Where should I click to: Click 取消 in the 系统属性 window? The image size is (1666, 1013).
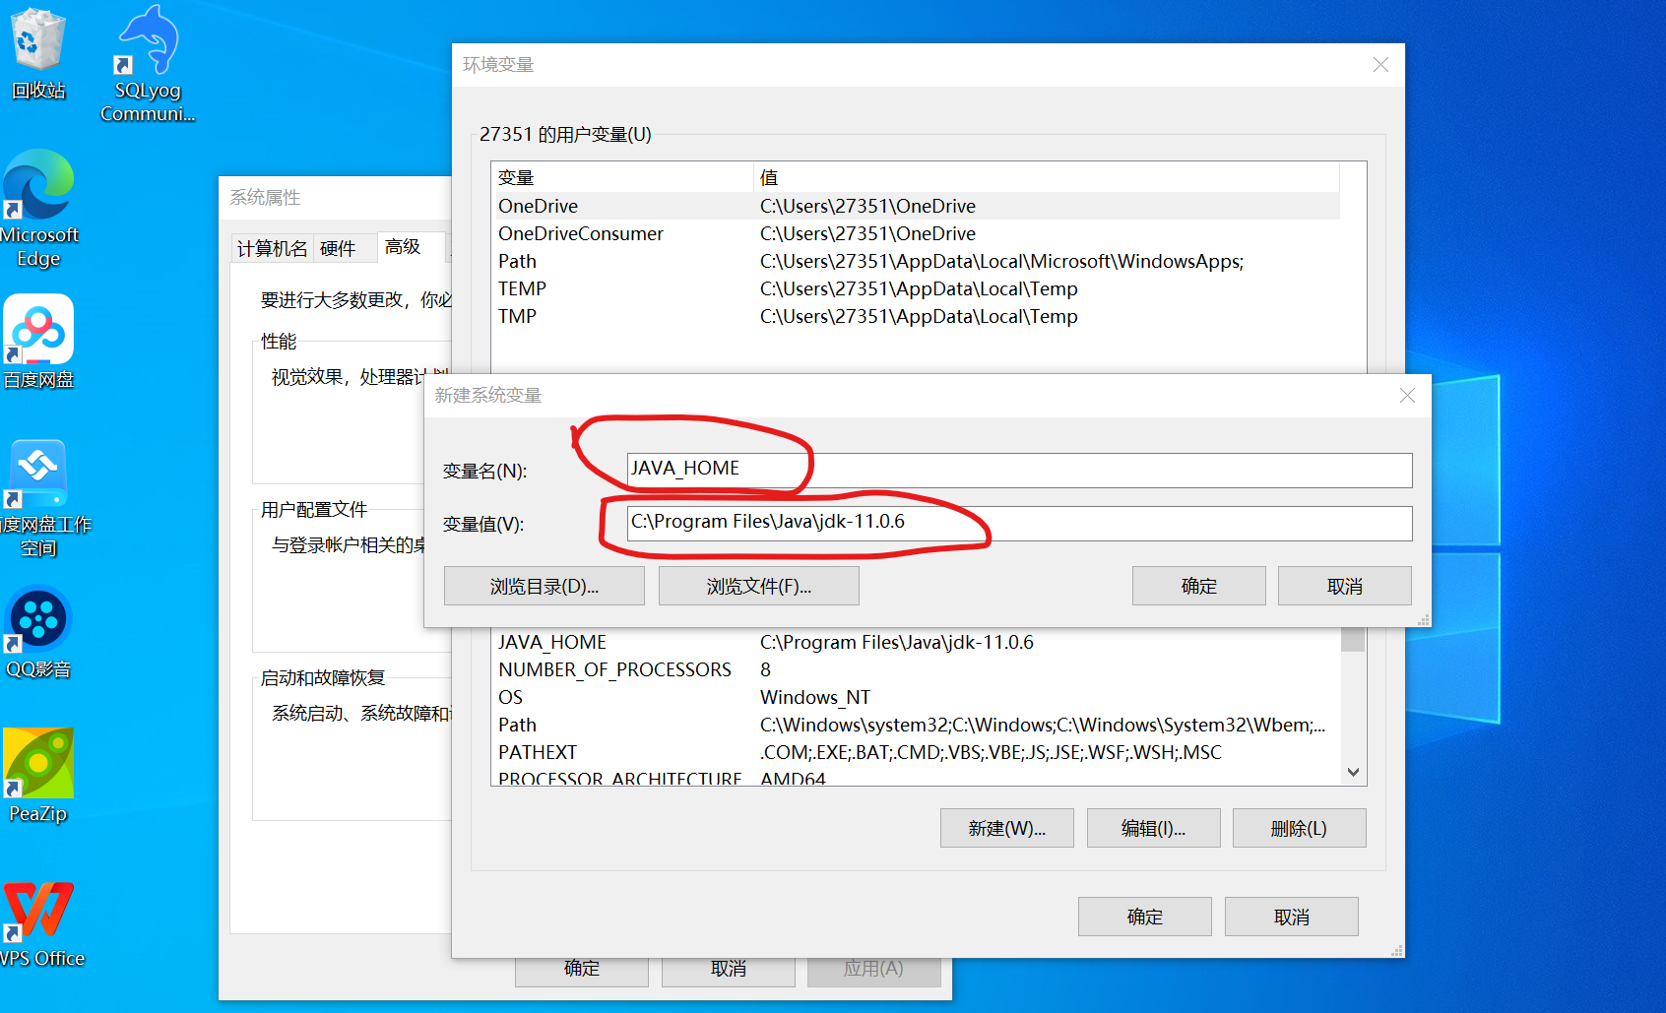coord(729,970)
